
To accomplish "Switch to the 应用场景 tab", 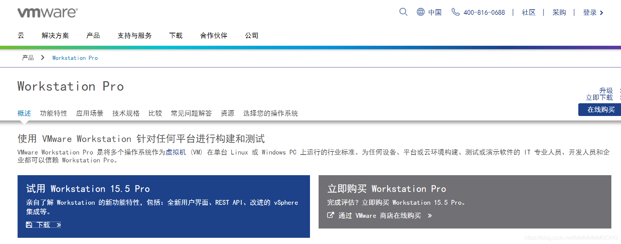I will [x=90, y=113].
